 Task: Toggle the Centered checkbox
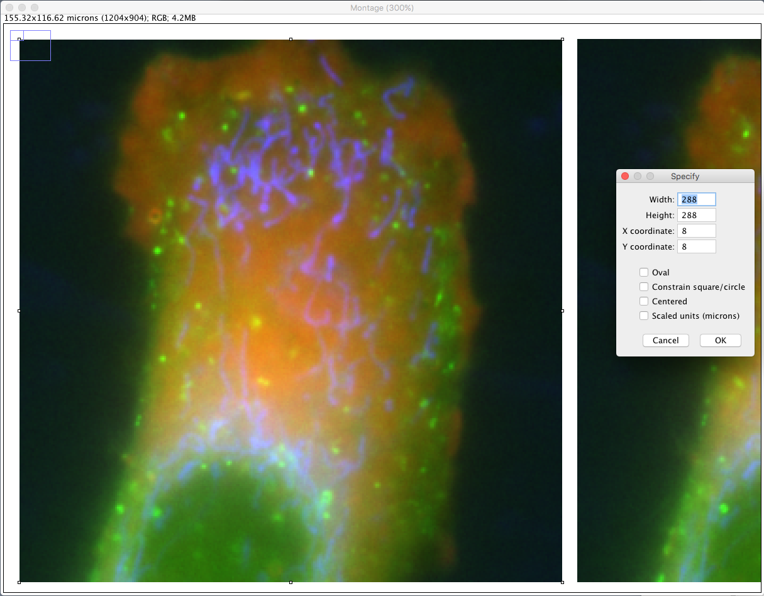(x=644, y=301)
